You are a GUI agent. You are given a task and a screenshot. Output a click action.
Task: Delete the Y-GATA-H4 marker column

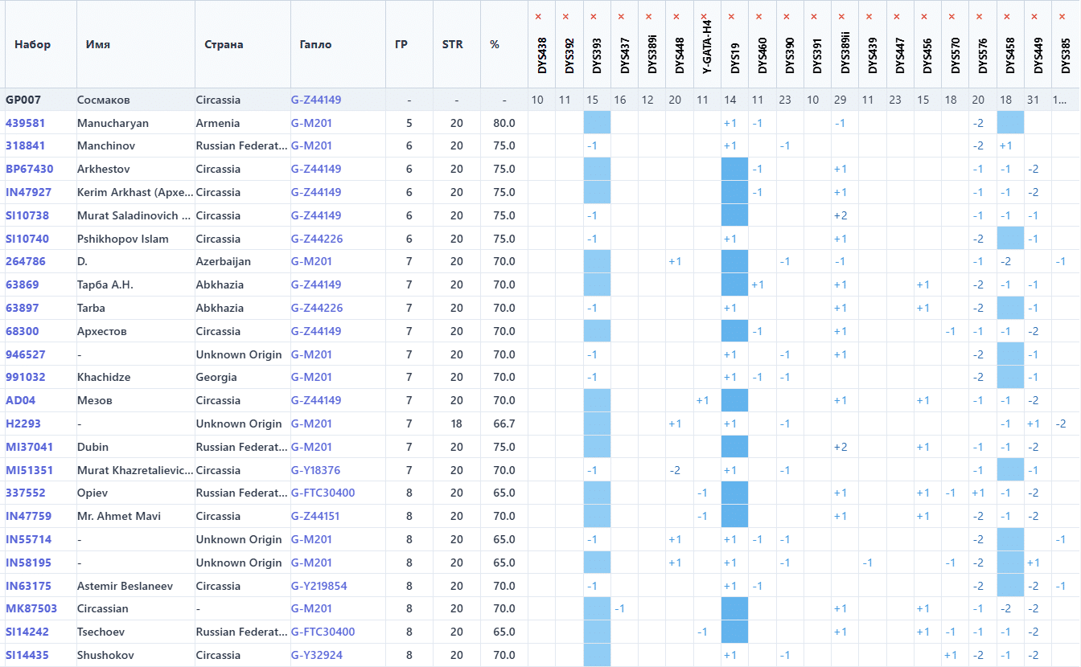(704, 17)
